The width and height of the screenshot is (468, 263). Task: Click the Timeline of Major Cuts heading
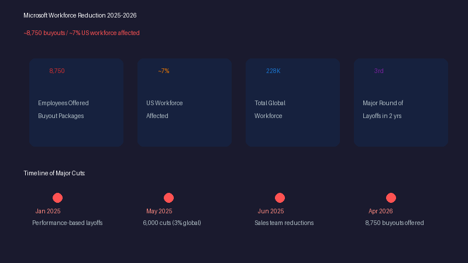54,173
